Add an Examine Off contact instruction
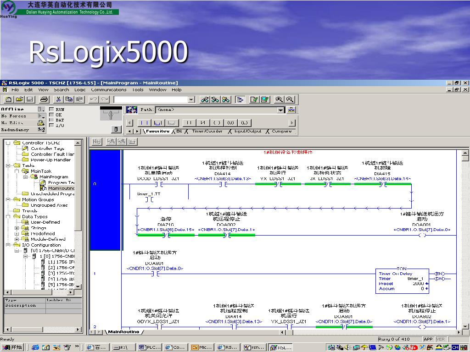The height and width of the screenshot is (352, 470). coord(203,123)
